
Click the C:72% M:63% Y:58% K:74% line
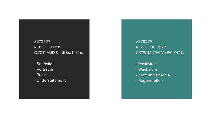pyautogui.click(x=58, y=53)
